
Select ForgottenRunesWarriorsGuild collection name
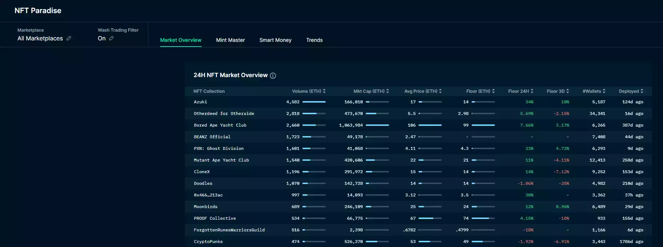pyautogui.click(x=229, y=230)
